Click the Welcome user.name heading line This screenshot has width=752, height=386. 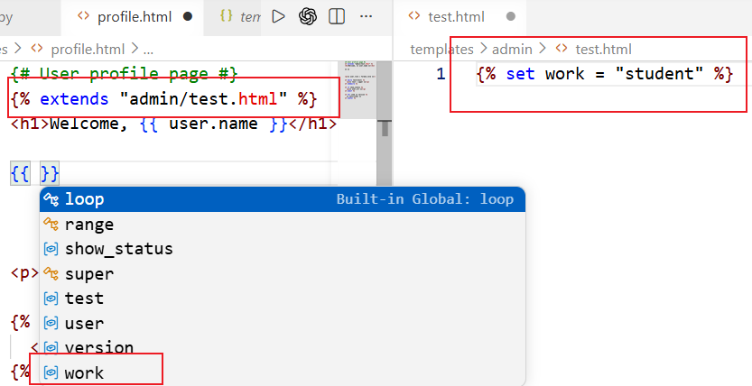[x=173, y=124]
